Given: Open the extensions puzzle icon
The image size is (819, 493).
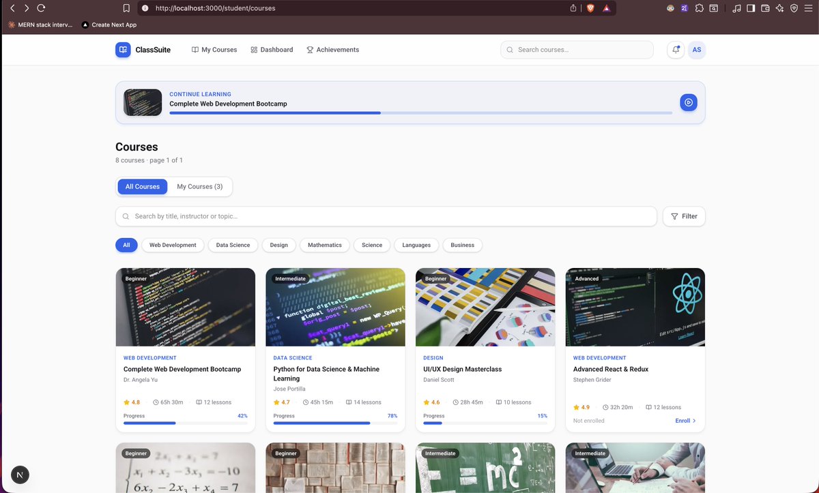Looking at the screenshot, I should 700,8.
